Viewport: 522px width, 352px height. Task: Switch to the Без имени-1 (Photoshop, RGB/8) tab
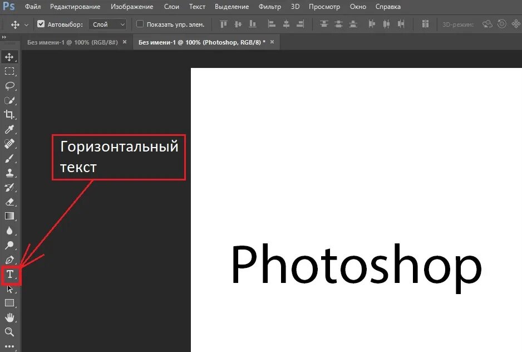(x=202, y=42)
